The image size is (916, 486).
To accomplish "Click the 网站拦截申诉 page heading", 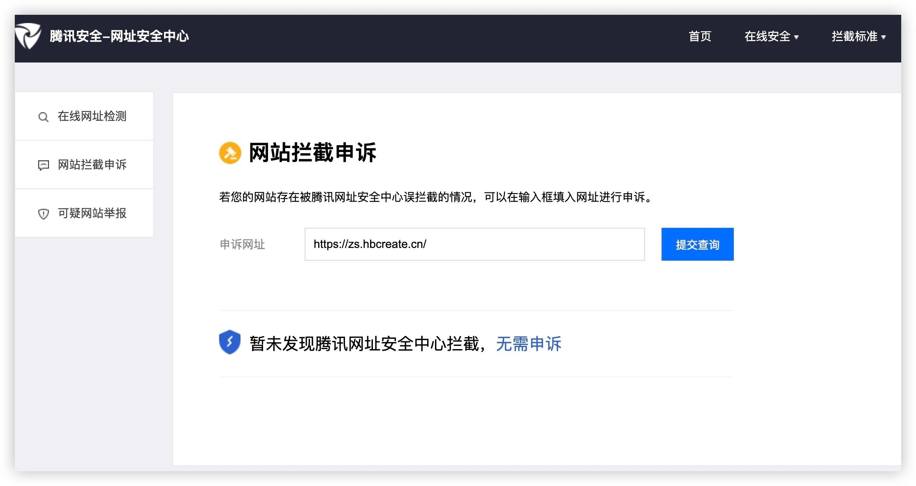I will click(312, 153).
